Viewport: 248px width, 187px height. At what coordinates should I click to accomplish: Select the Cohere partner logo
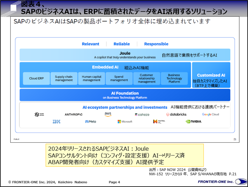coord(142,114)
